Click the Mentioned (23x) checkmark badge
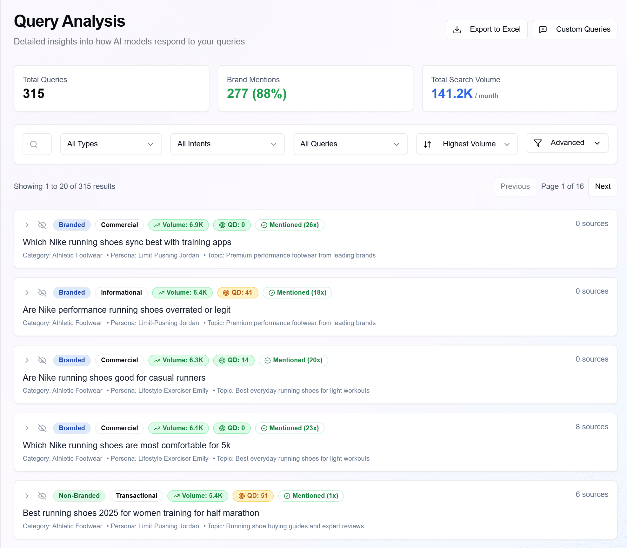Screen dimensions: 627x548 coord(290,428)
